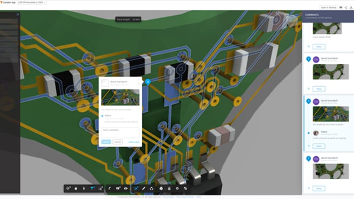354x199 pixels.
Task: Click the location pin on second comment card
Action: click(309, 59)
